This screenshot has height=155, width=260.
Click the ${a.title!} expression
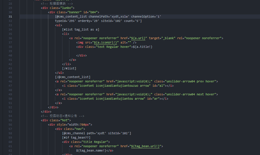(x=143, y=47)
